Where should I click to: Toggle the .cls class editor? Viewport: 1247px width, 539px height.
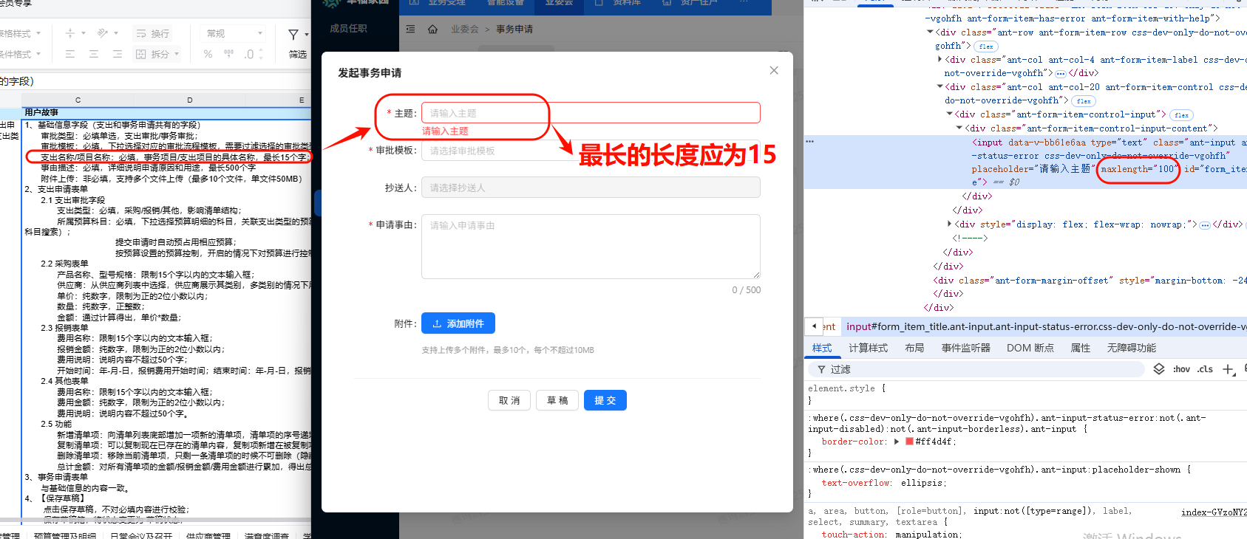[1206, 369]
